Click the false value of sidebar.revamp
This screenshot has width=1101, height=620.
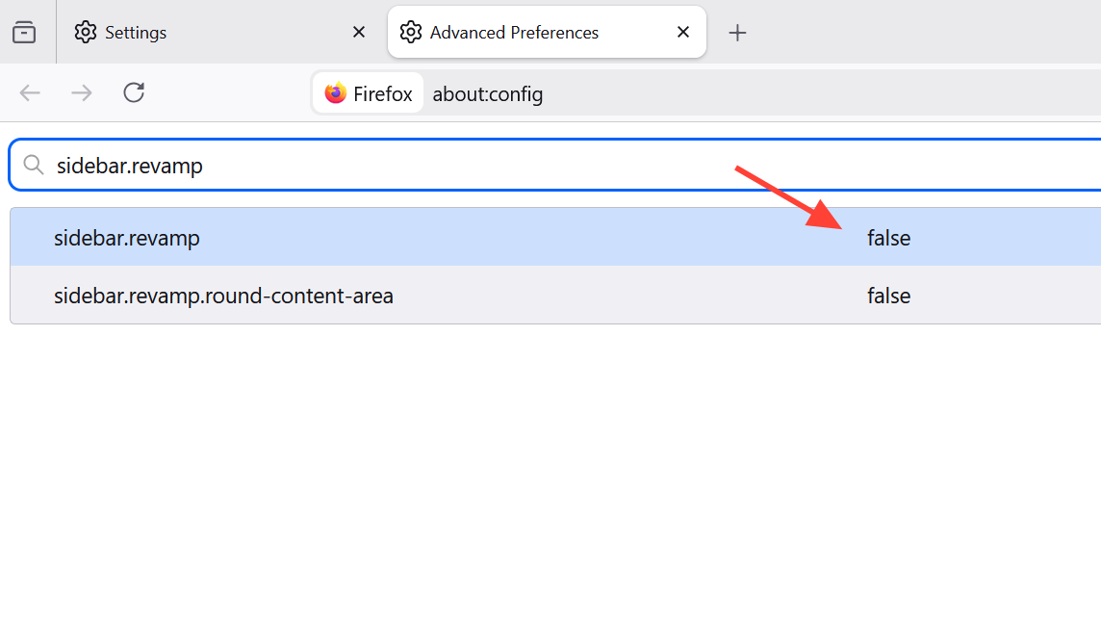888,238
